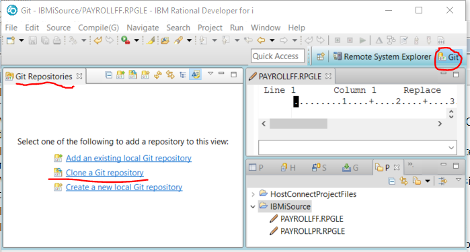Viewport: 470px width, 252px height.
Task: Collapse the IBMiSource project folder
Action: 253,207
